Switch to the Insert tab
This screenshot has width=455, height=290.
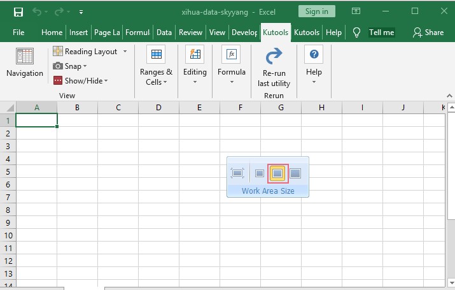pyautogui.click(x=78, y=33)
